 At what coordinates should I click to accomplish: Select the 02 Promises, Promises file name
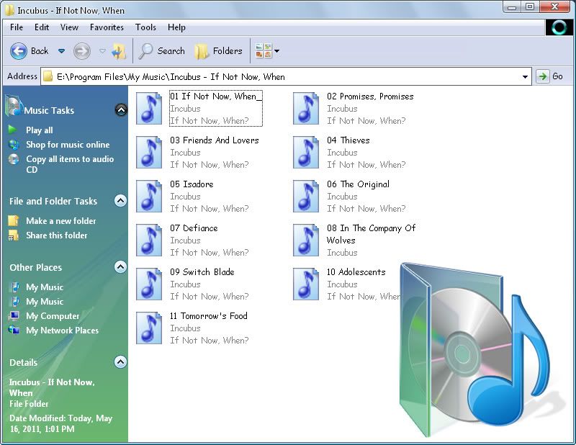pos(370,96)
